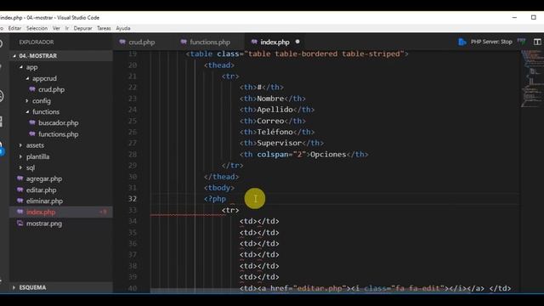Select index.php in the Explorer
This screenshot has width=544, height=306.
click(41, 212)
